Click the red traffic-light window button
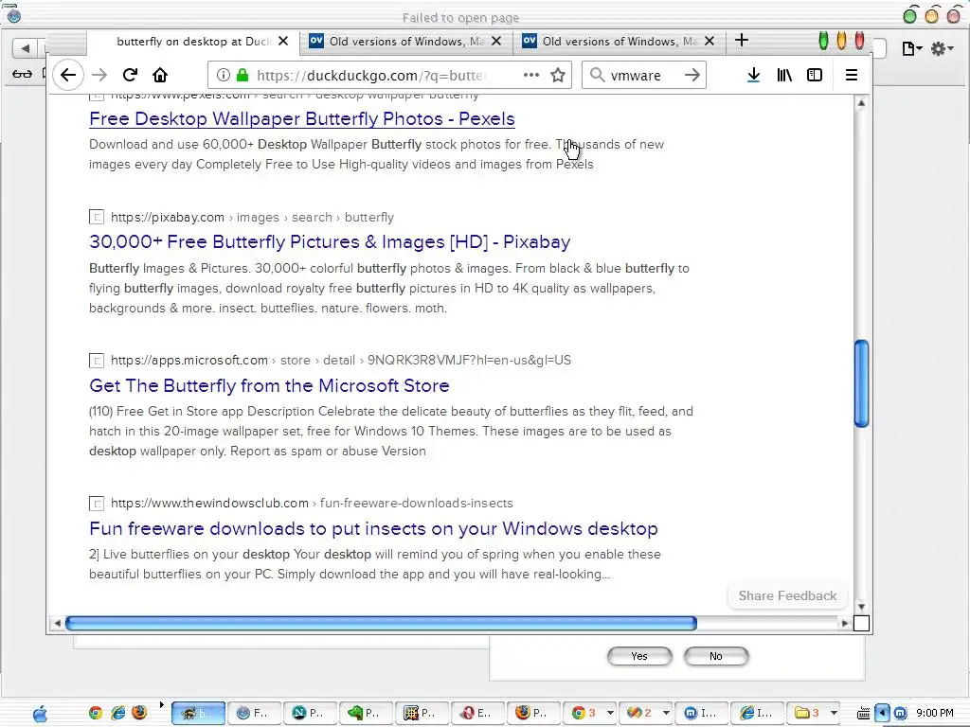Viewport: 970px width, 727px height. (859, 41)
